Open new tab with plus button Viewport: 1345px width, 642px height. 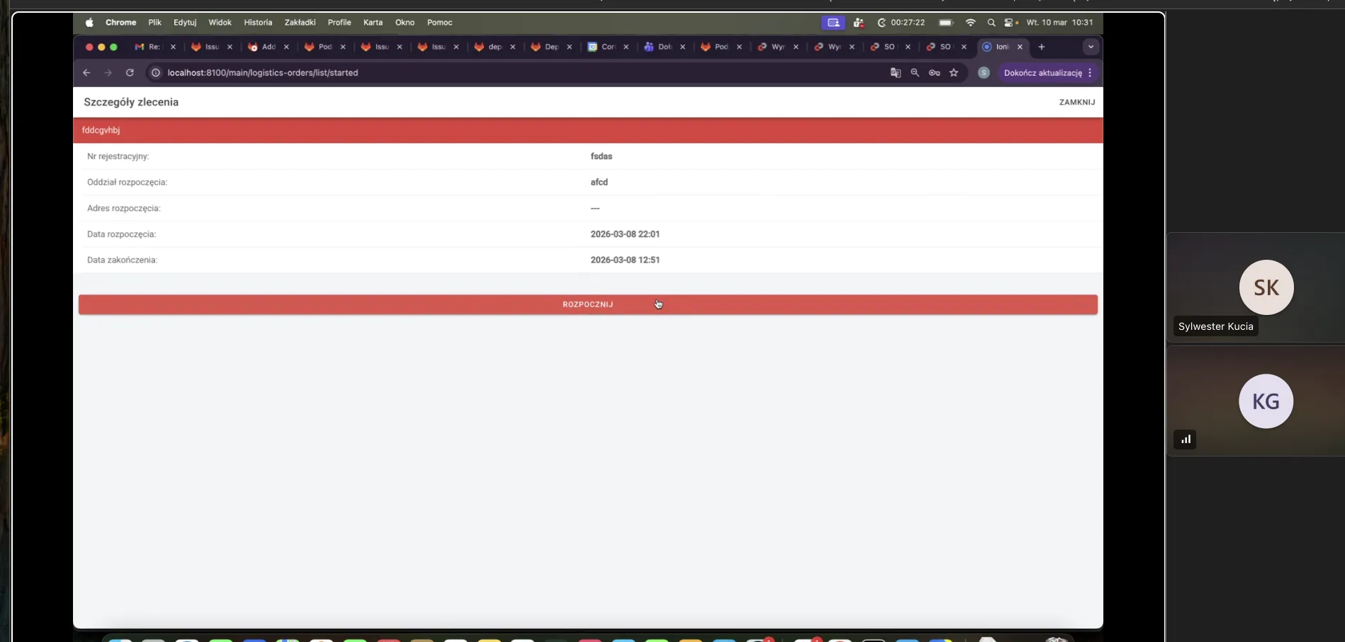tap(1041, 47)
